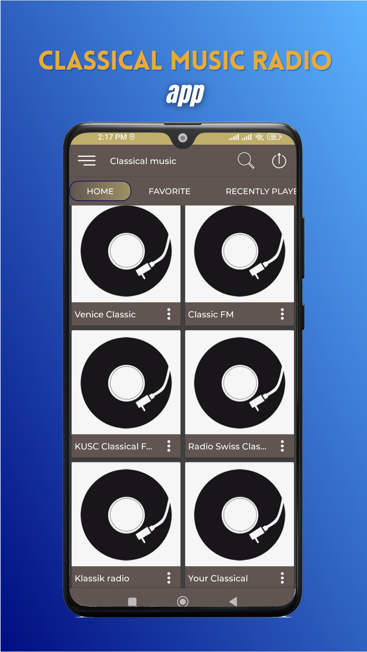The image size is (367, 652).
Task: Open three-dot menu for Classic FM
Action: [x=282, y=314]
